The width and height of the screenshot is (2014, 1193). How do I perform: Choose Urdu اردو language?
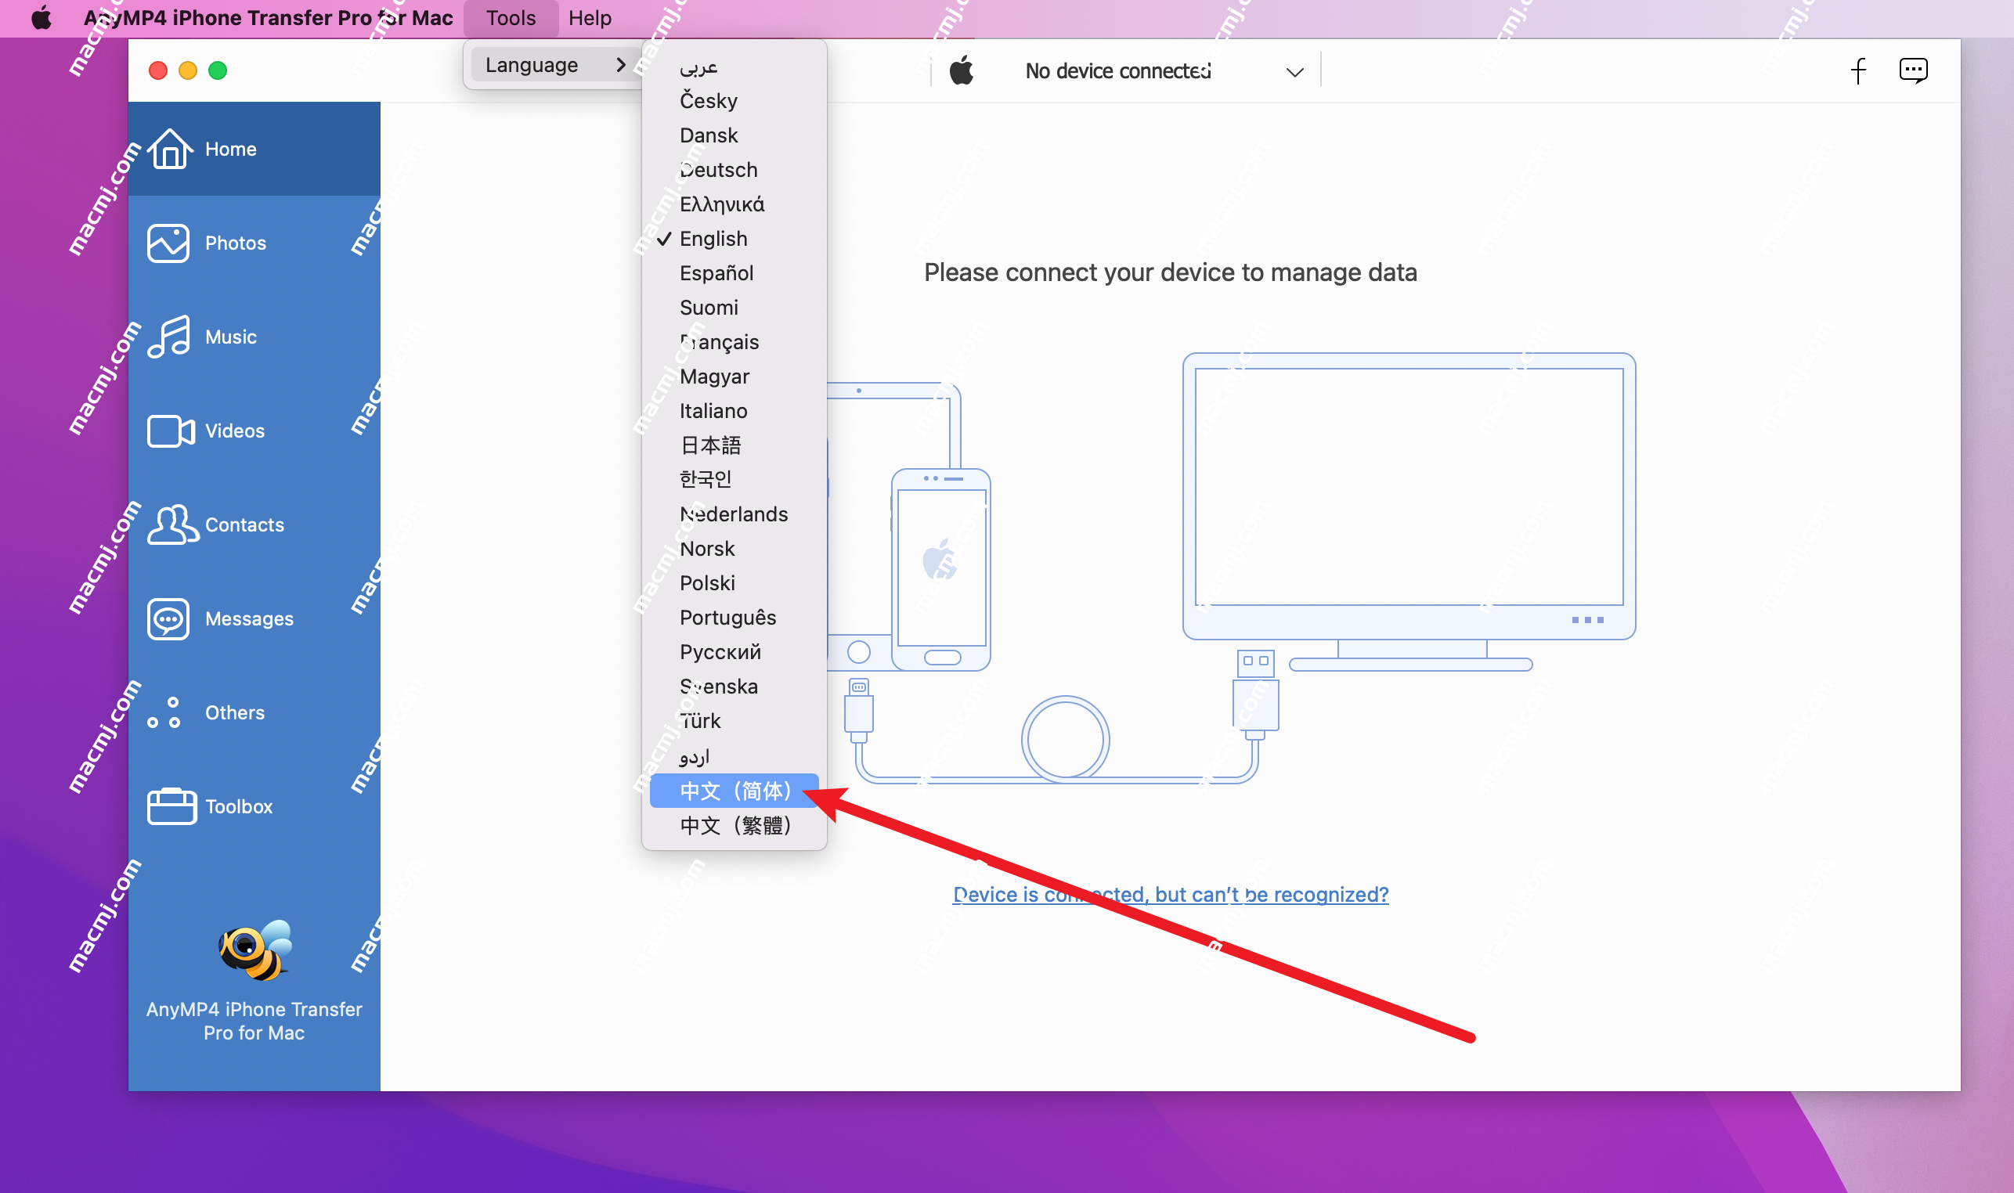pos(734,756)
